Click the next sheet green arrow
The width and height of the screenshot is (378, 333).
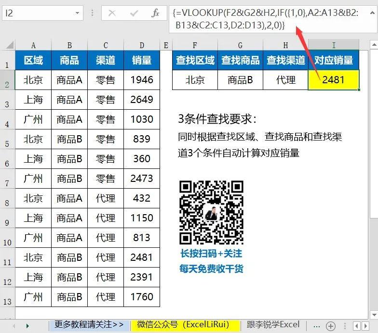point(27,326)
